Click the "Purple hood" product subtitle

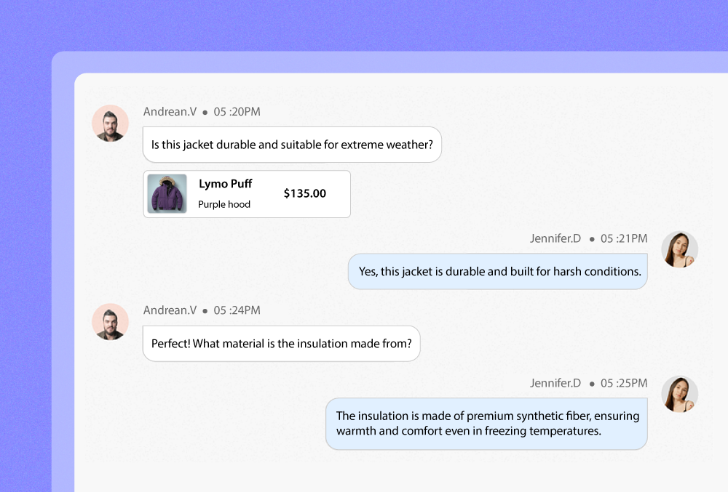(x=224, y=205)
